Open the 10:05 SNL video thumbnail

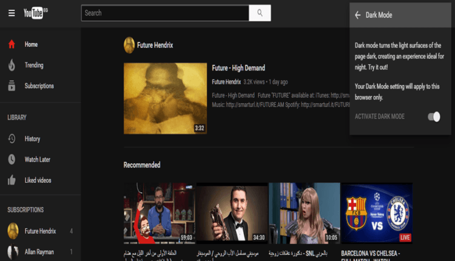tap(305, 213)
